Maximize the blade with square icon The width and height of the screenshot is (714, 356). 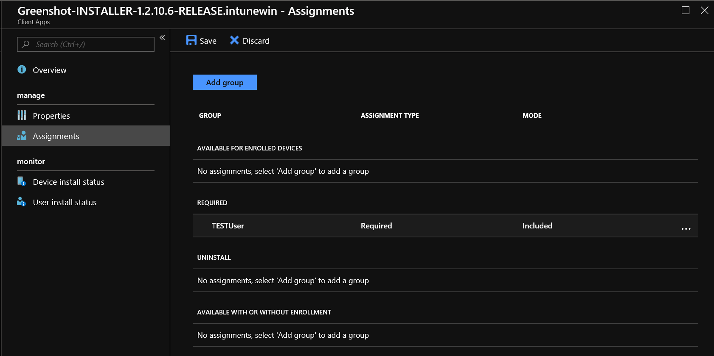pyautogui.click(x=686, y=10)
